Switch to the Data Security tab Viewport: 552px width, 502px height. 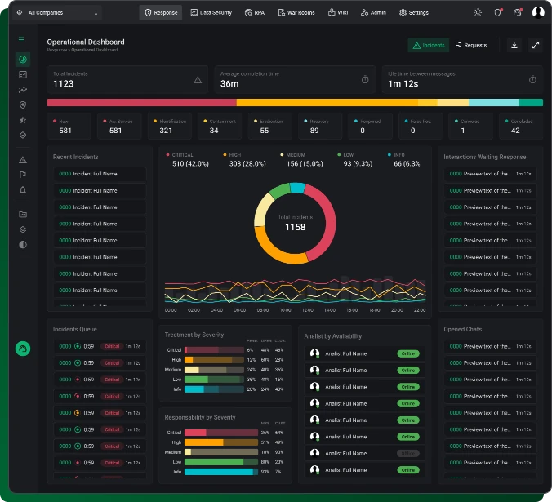point(211,13)
